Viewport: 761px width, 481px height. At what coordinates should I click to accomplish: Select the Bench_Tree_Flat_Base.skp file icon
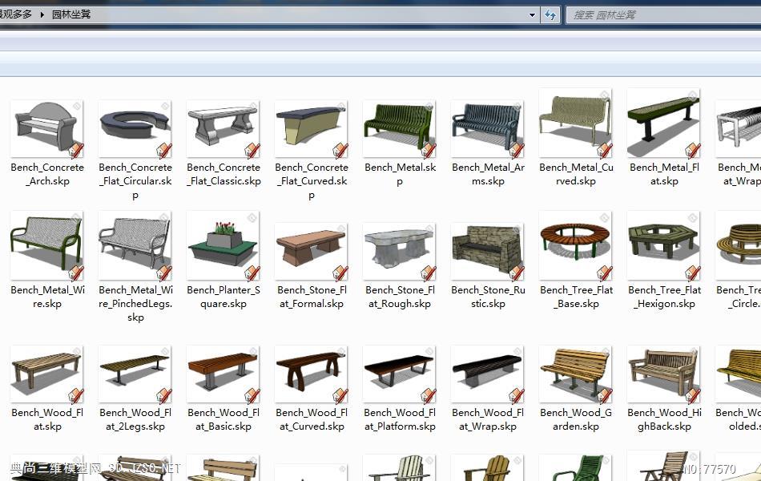click(576, 245)
